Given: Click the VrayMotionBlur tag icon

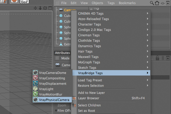Looking at the screenshot, I should pos(35,94).
